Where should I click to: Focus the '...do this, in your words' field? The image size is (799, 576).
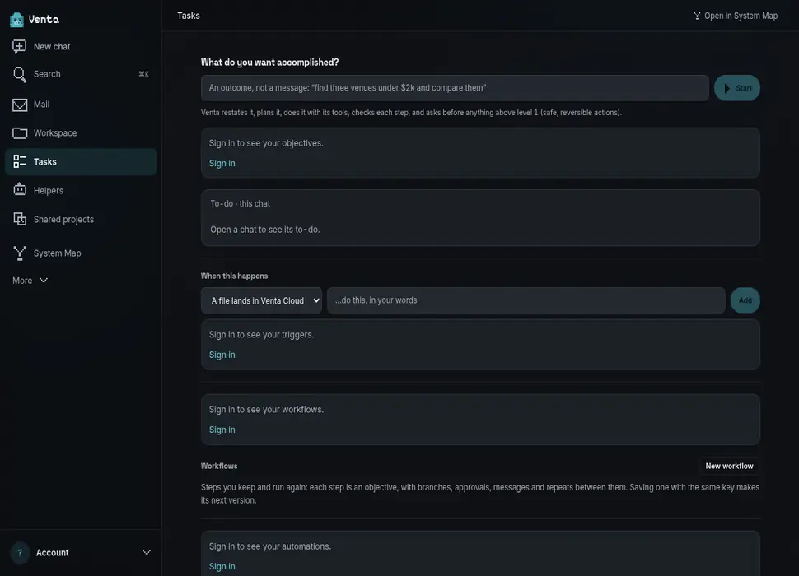526,300
